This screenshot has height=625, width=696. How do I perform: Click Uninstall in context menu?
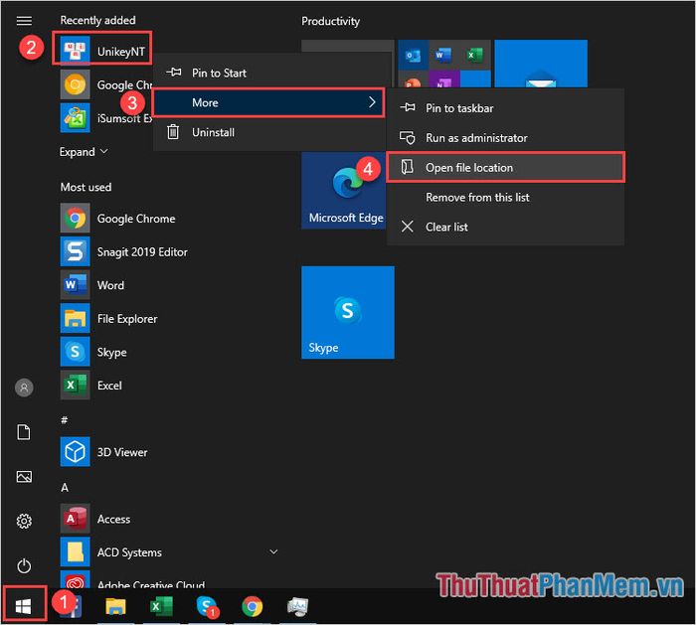213,132
